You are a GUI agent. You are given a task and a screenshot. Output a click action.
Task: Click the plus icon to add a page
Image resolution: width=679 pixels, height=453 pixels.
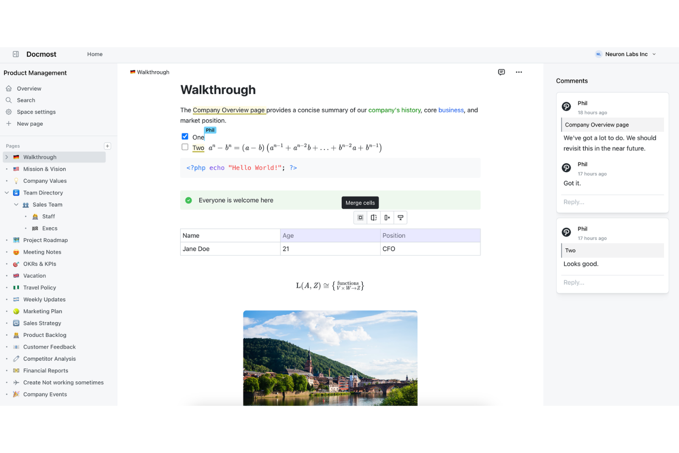click(107, 146)
